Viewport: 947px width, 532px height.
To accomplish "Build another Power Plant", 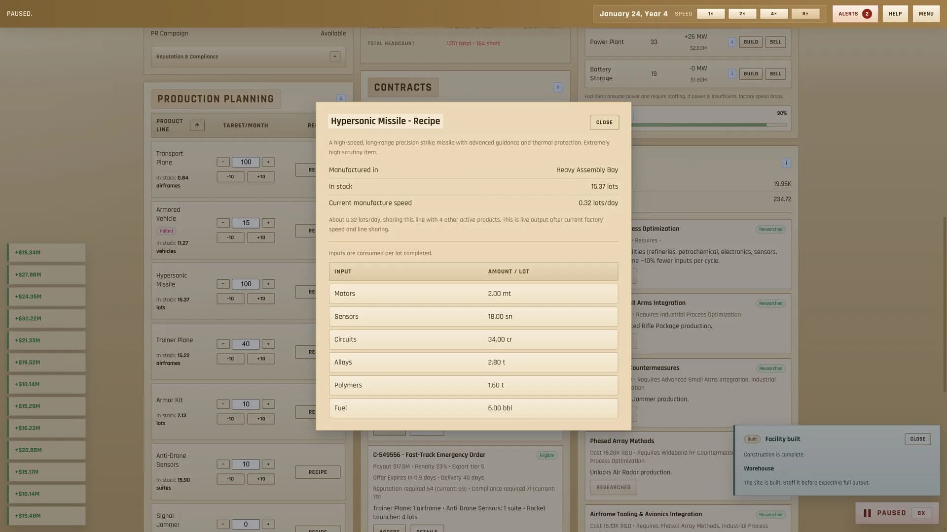I will pos(751,42).
